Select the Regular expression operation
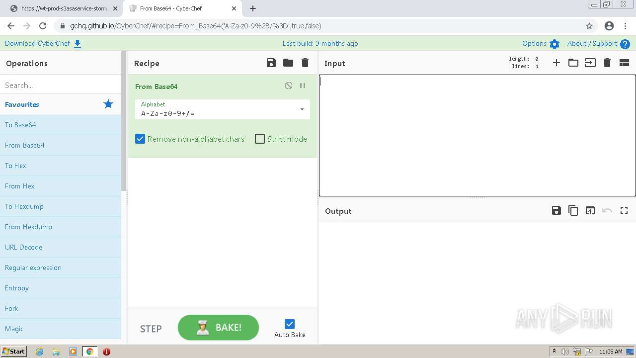This screenshot has width=636, height=358. (61, 268)
